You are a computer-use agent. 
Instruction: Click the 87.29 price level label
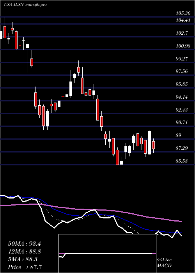coord(182,148)
